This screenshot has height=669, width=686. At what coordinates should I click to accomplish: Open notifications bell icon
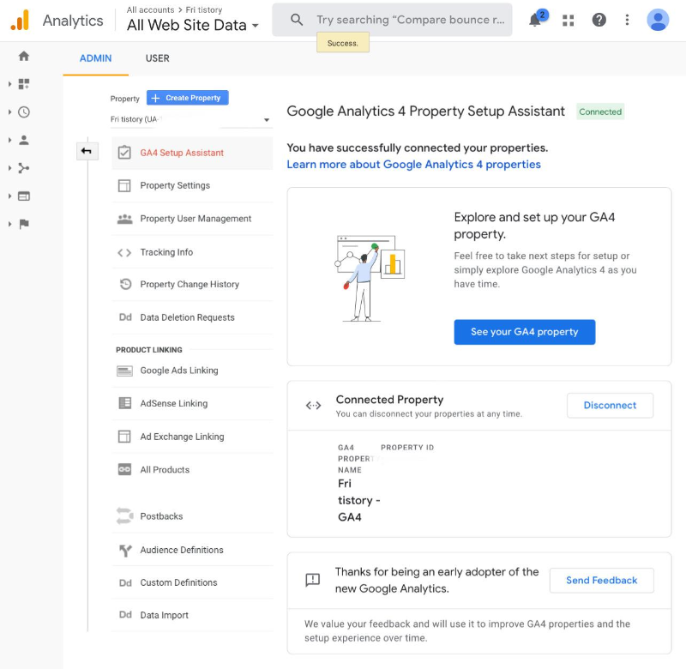coord(535,19)
